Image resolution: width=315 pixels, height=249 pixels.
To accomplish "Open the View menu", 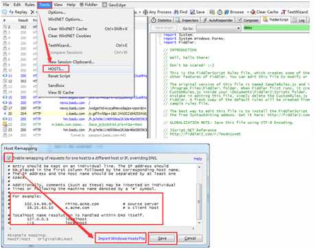I will click(58, 5).
